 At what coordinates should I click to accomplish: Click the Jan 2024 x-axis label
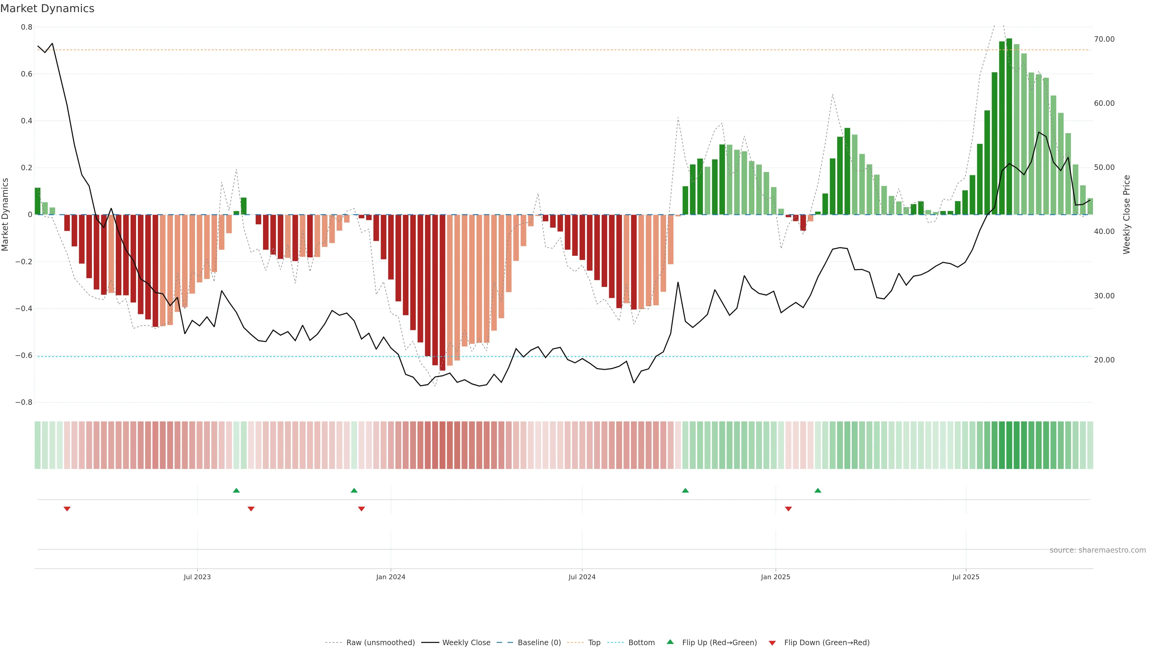tap(390, 577)
